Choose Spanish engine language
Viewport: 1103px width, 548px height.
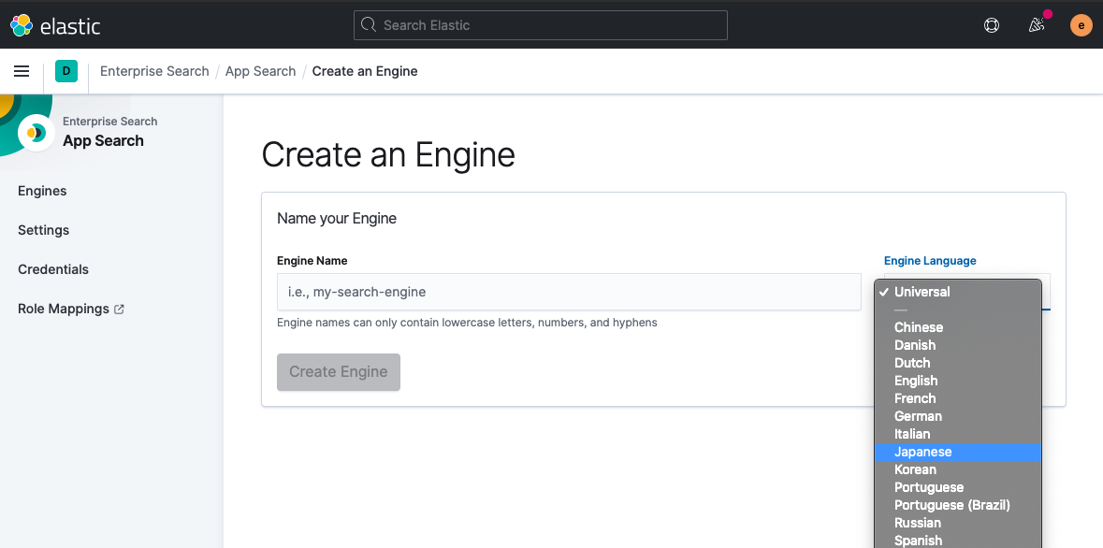point(957,541)
